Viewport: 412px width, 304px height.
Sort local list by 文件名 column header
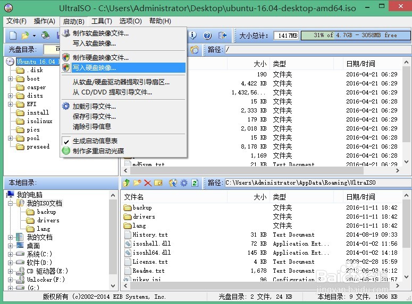point(174,197)
